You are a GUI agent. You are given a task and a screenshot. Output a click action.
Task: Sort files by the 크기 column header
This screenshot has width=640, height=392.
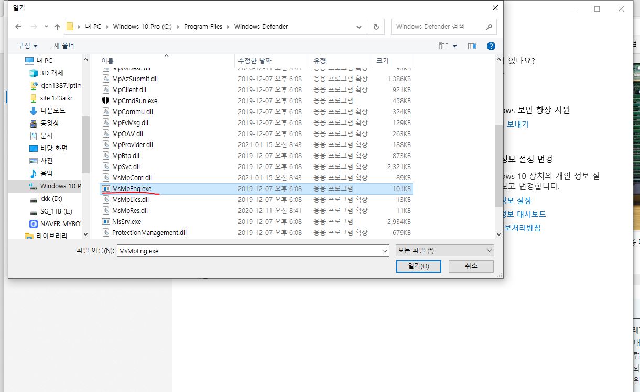393,61
